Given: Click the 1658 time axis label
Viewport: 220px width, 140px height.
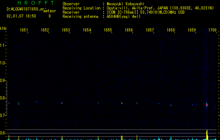Looking at the screenshot, I should coord(171,30).
